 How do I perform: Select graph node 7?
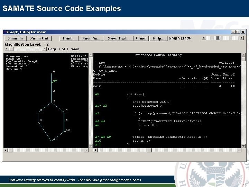pyautogui.click(x=67, y=110)
